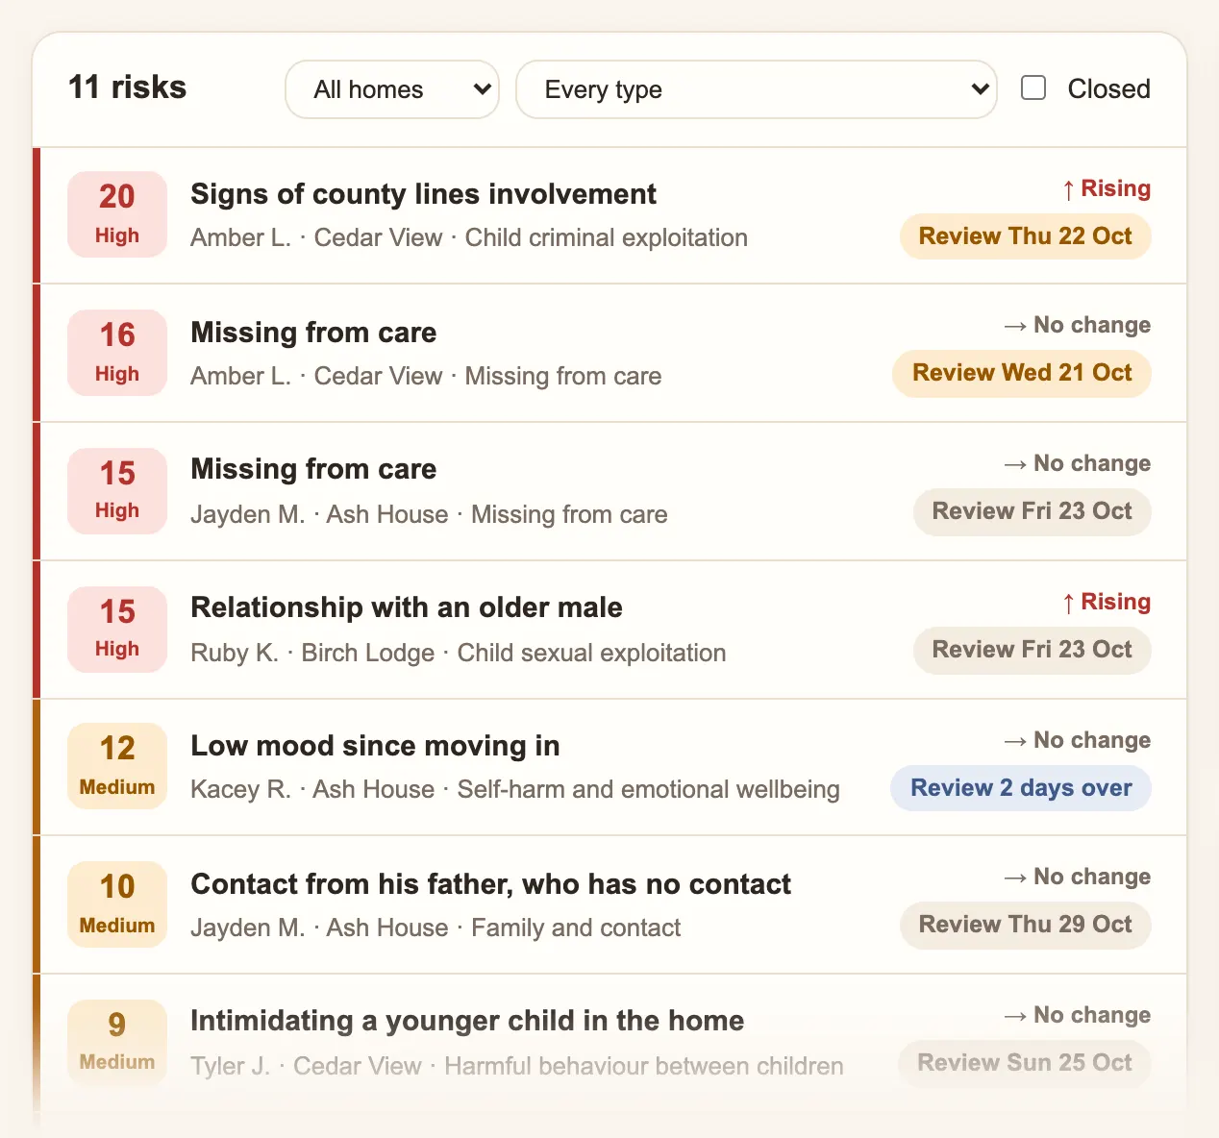Click No change on Kacey R. row
The height and width of the screenshot is (1138, 1219).
1077,740
